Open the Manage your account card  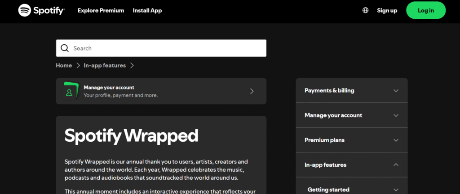click(x=161, y=91)
